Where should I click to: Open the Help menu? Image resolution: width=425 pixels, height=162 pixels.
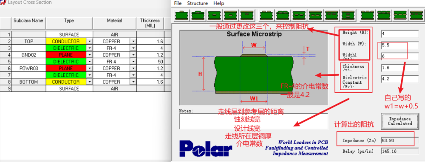219,3
